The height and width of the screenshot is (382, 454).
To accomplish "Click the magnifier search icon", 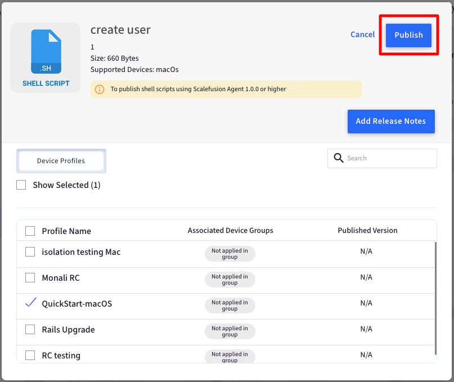I will pos(338,158).
